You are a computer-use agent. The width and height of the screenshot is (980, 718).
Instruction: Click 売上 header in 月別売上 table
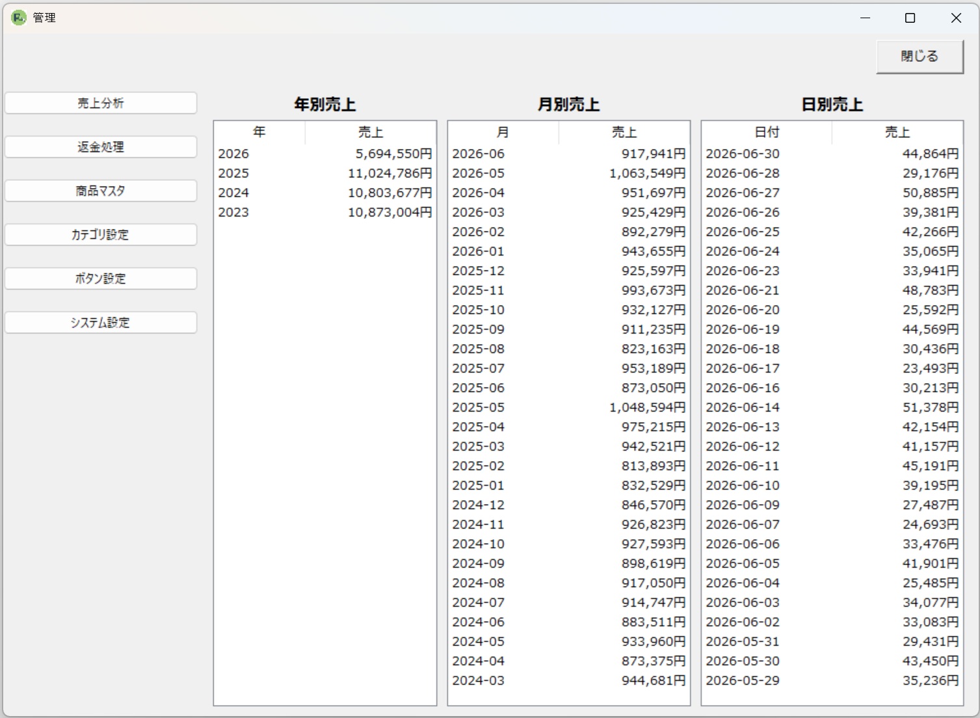coord(624,133)
